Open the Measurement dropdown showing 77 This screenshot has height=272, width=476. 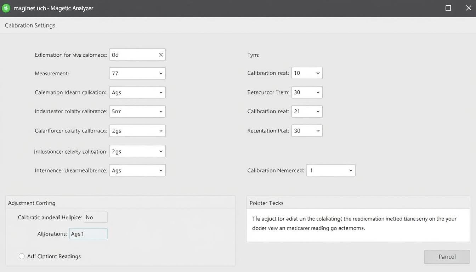click(137, 74)
